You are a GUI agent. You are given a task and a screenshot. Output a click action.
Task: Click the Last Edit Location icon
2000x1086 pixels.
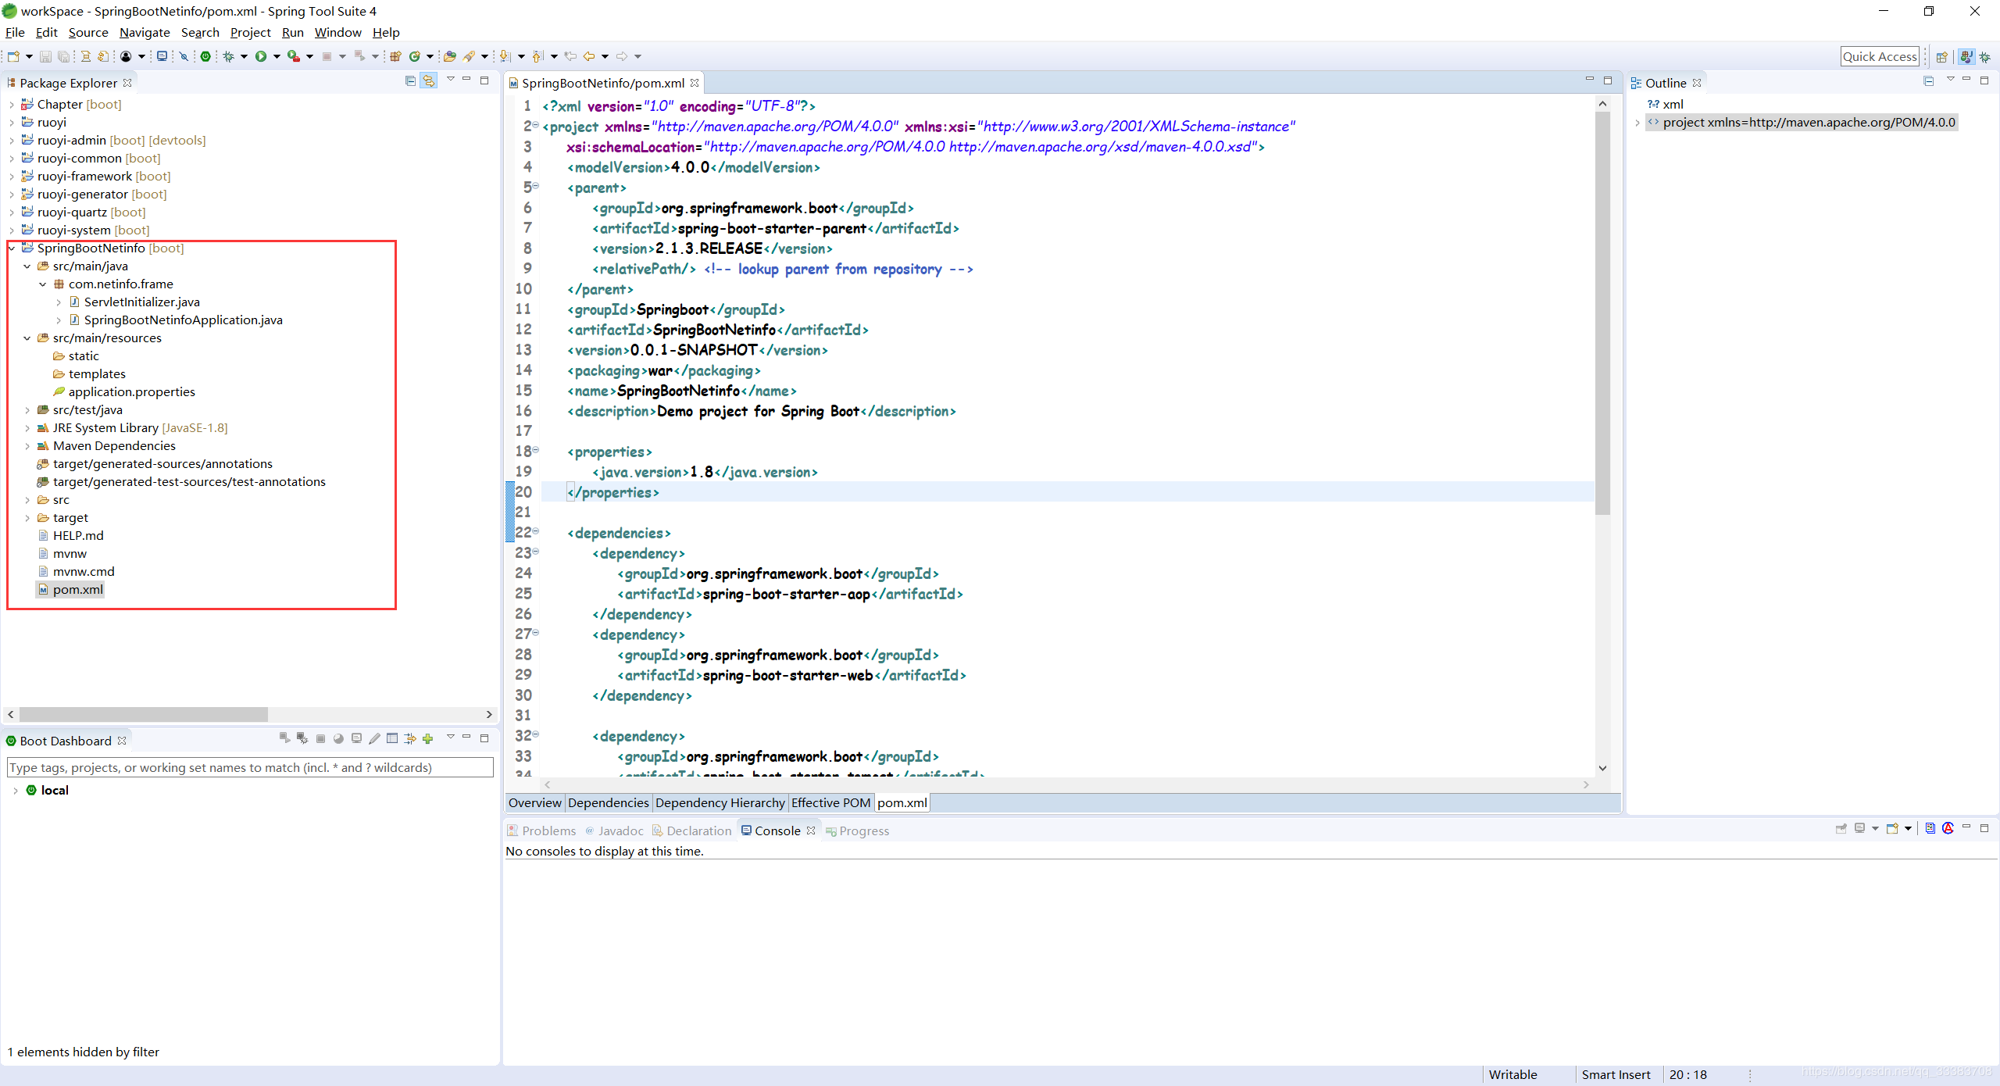pyautogui.click(x=570, y=56)
